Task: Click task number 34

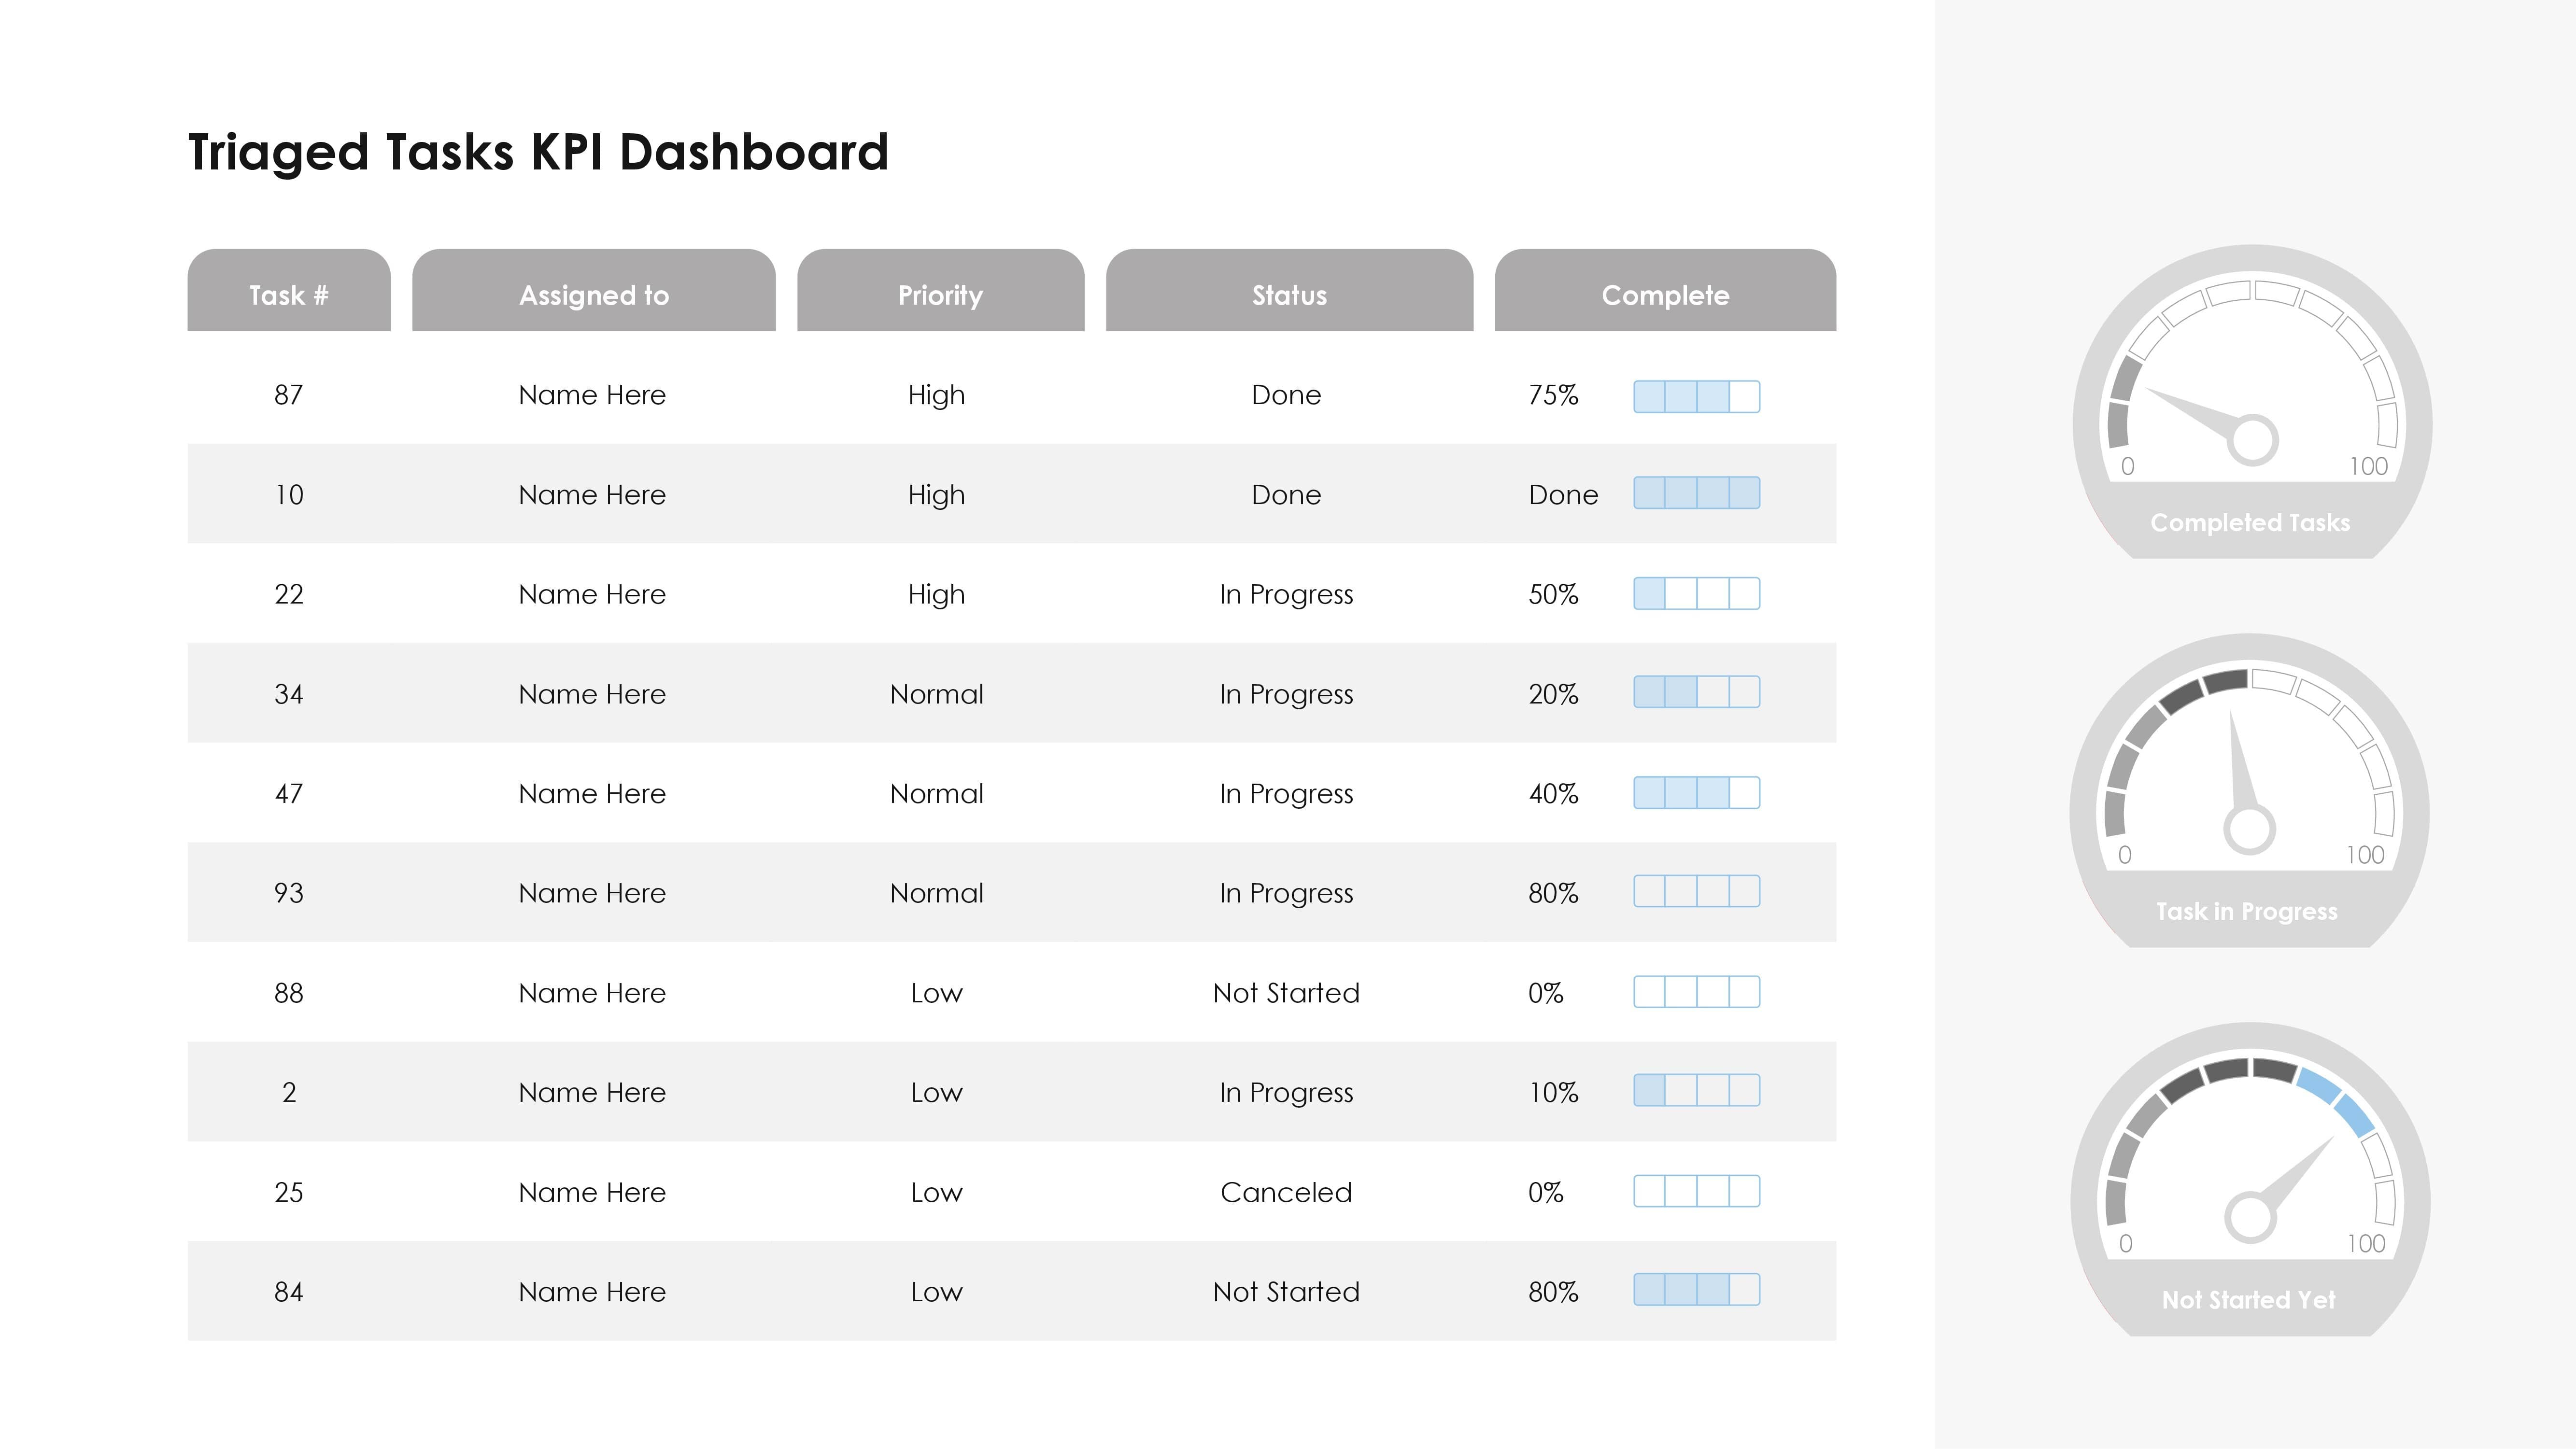Action: point(289,694)
